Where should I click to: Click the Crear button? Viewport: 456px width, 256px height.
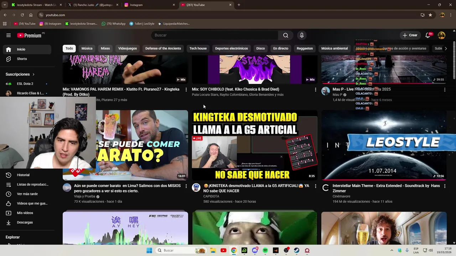(410, 35)
